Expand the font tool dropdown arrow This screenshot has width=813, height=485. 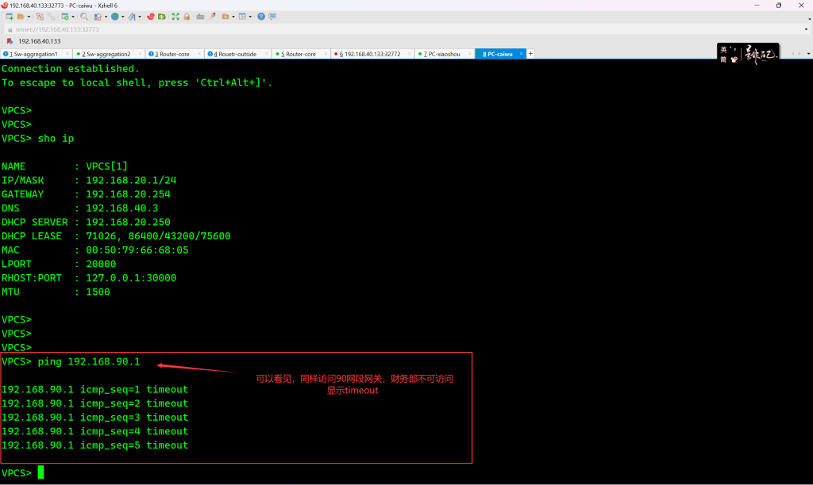(x=140, y=17)
